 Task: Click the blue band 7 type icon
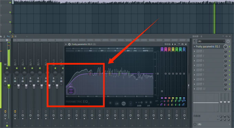(184, 49)
